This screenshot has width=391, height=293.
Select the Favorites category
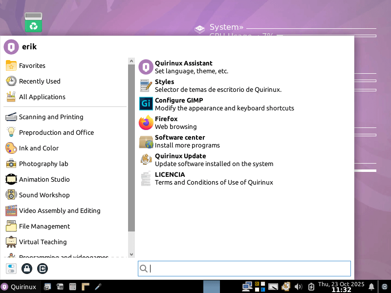pyautogui.click(x=32, y=65)
